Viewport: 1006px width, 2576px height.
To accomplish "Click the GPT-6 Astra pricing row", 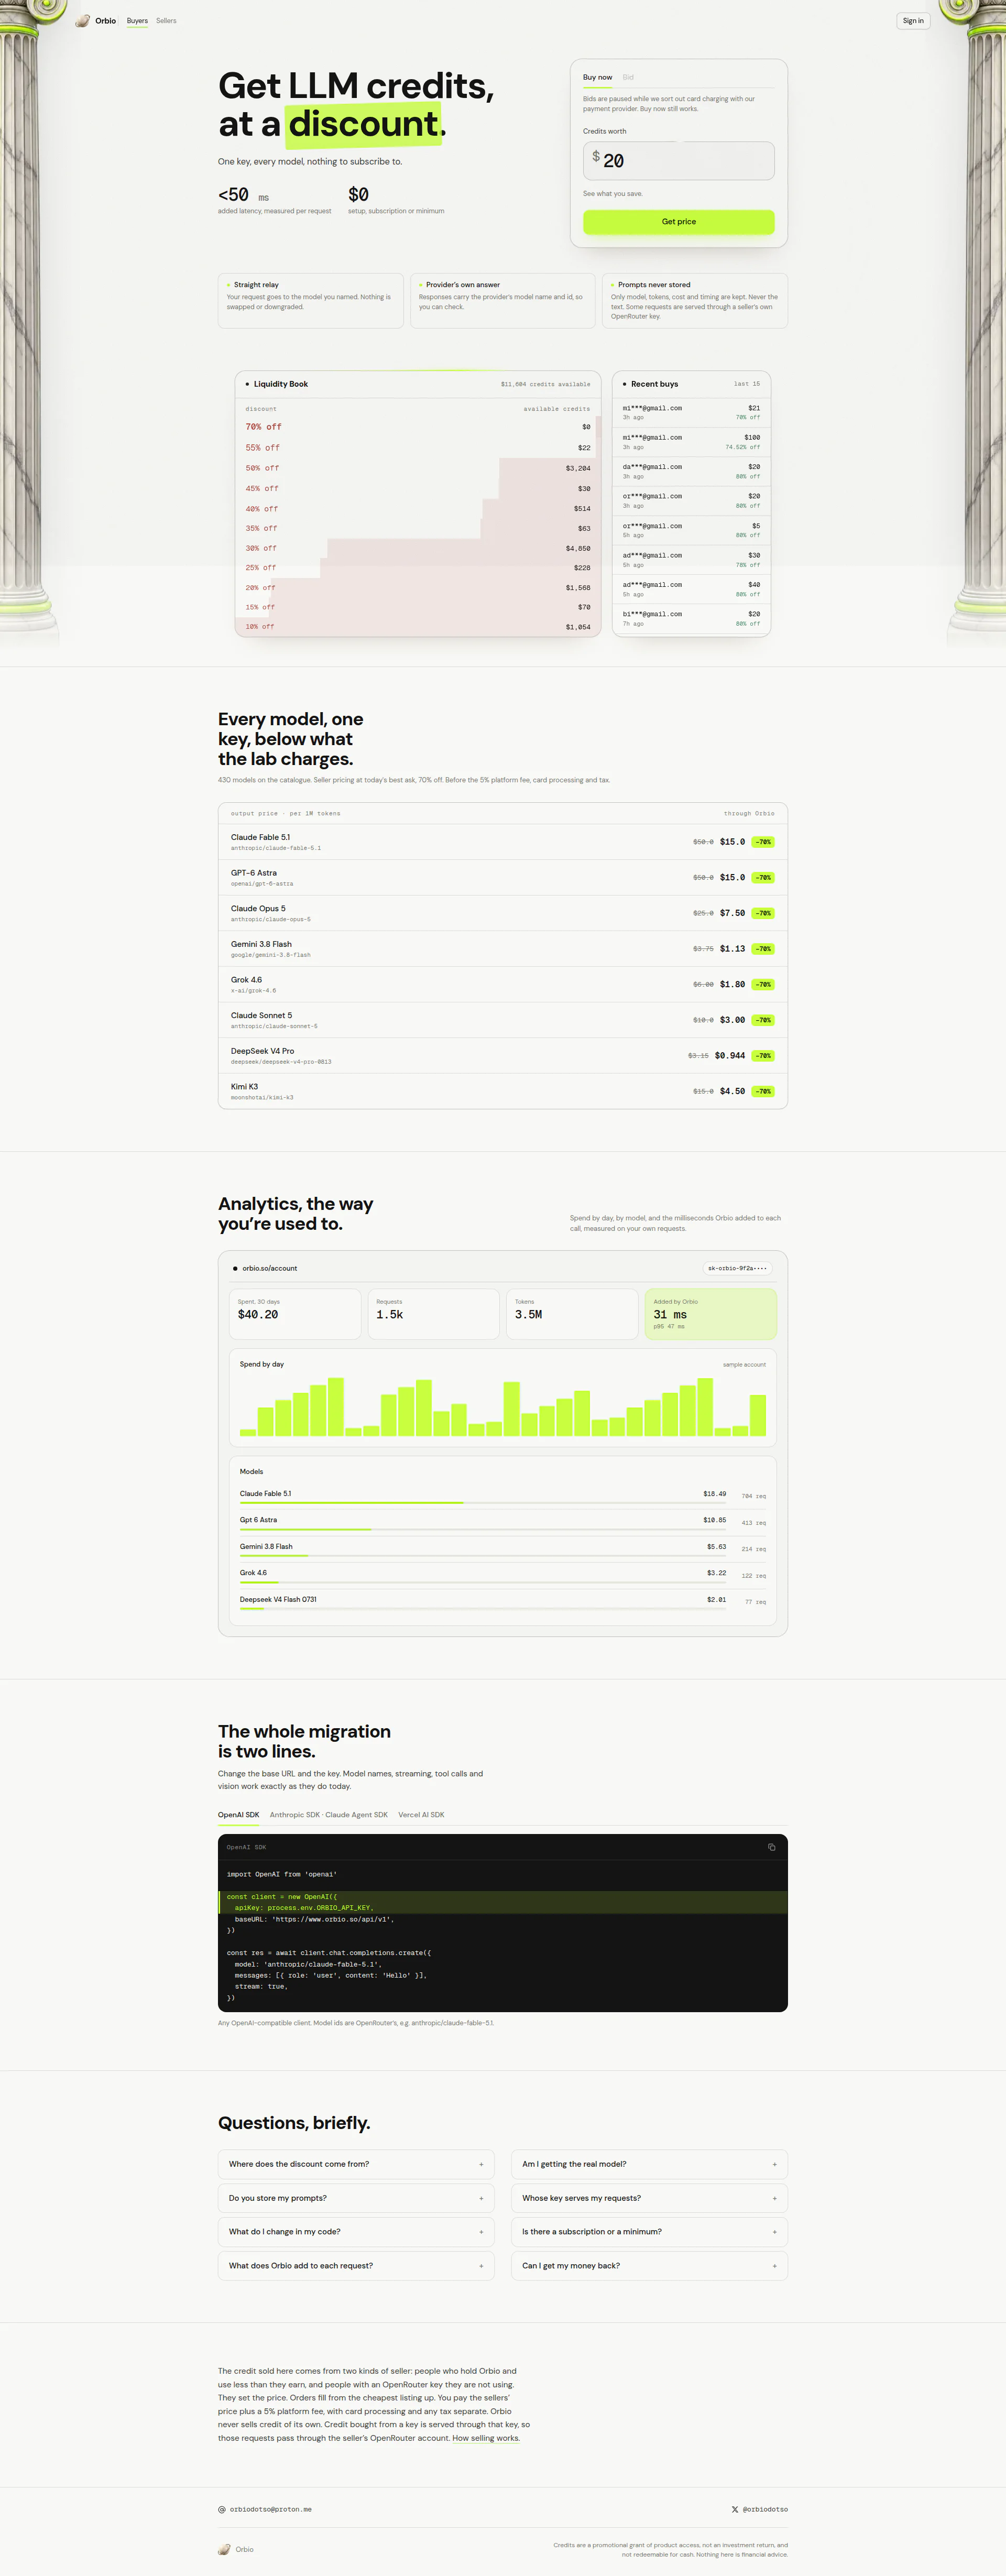I will coord(503,878).
